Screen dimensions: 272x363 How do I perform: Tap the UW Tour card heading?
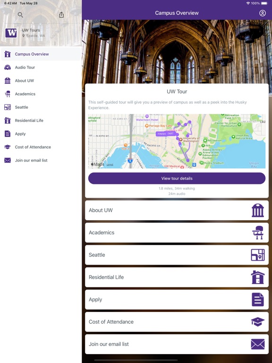pos(177,91)
